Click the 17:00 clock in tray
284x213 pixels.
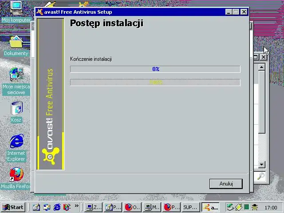(271, 208)
